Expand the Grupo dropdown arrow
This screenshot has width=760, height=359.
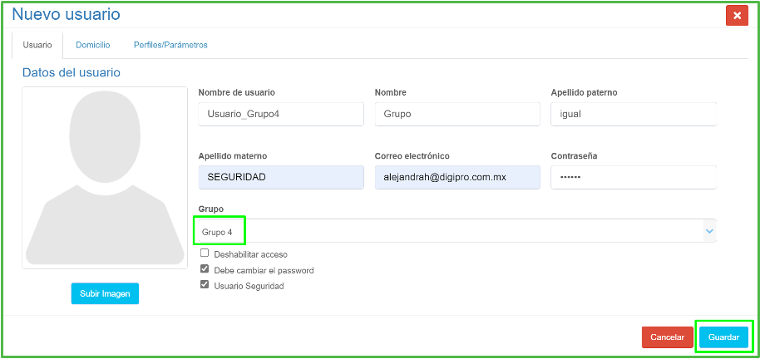[x=708, y=230]
